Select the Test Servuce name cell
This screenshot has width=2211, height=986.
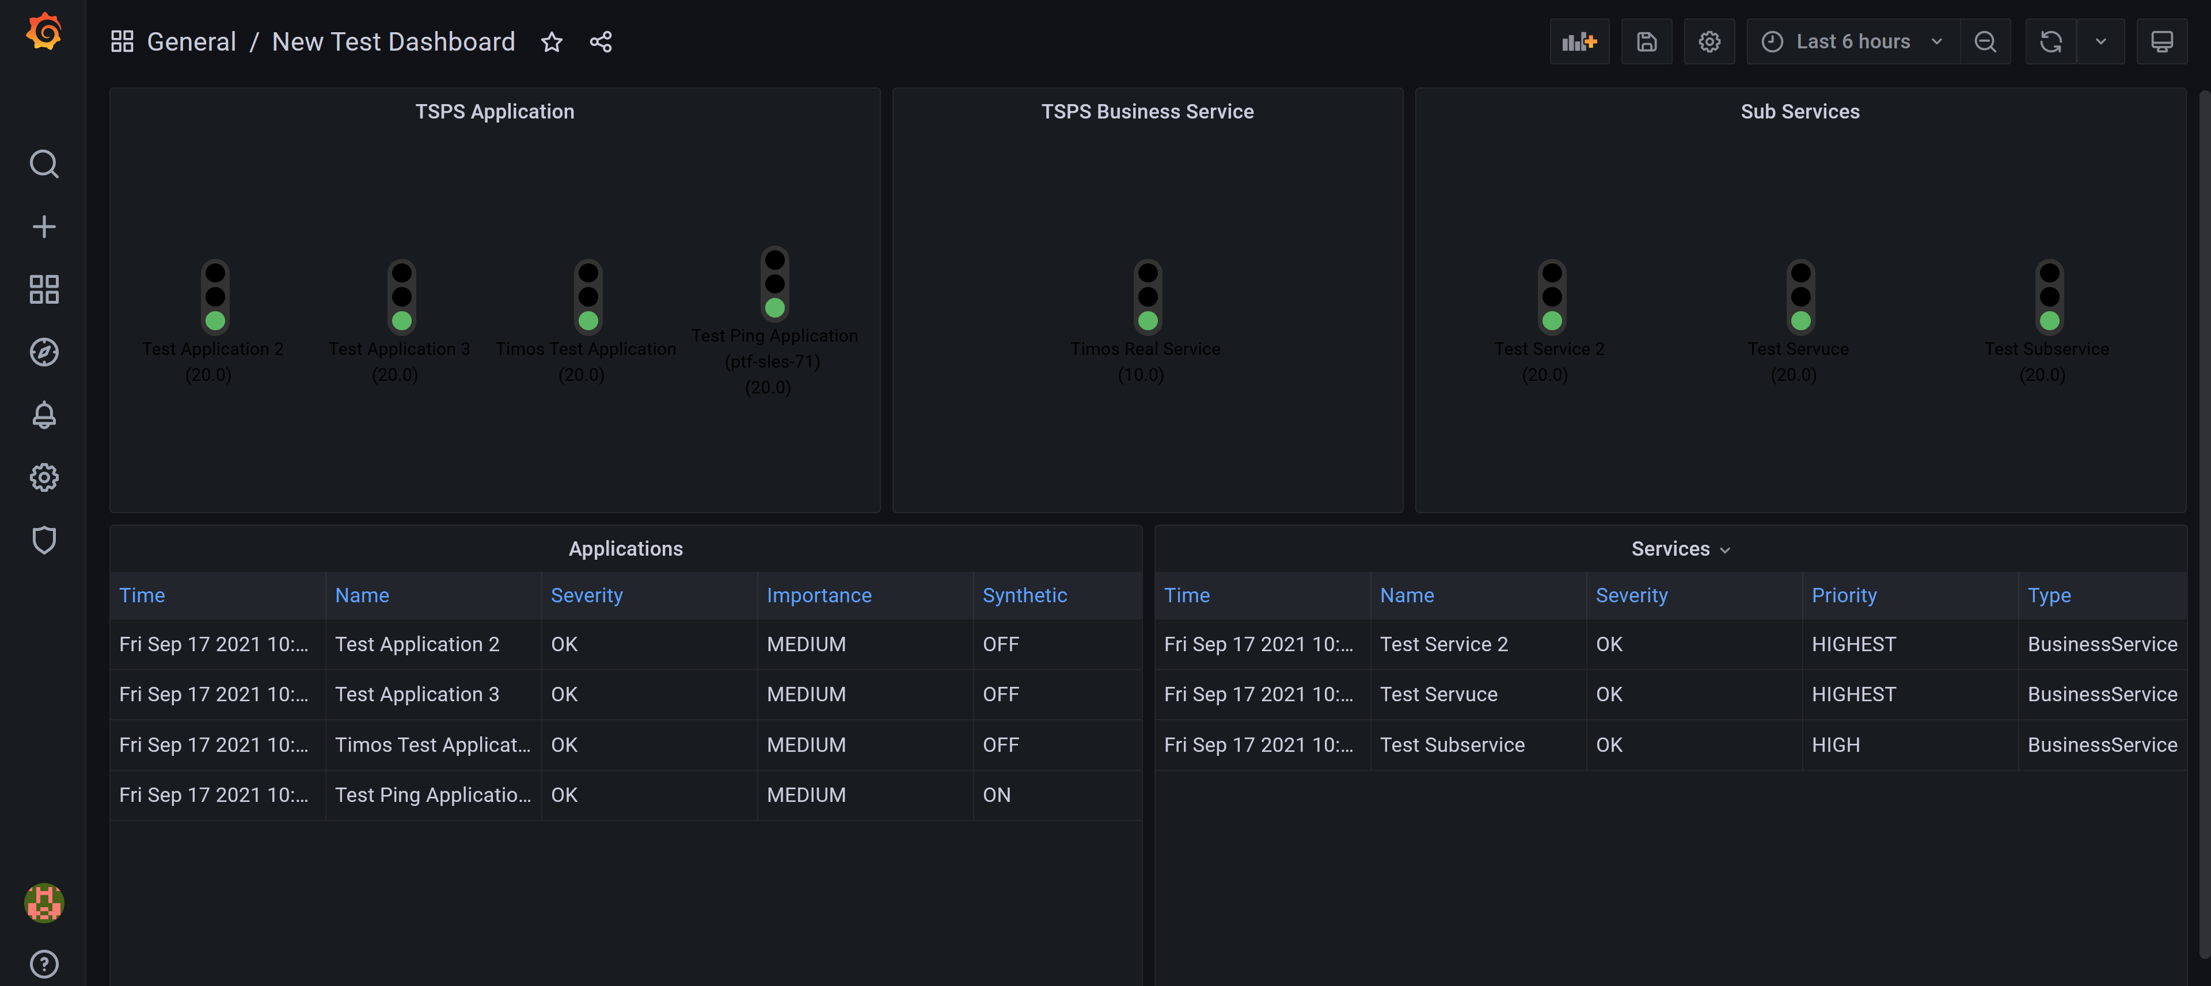point(1478,694)
